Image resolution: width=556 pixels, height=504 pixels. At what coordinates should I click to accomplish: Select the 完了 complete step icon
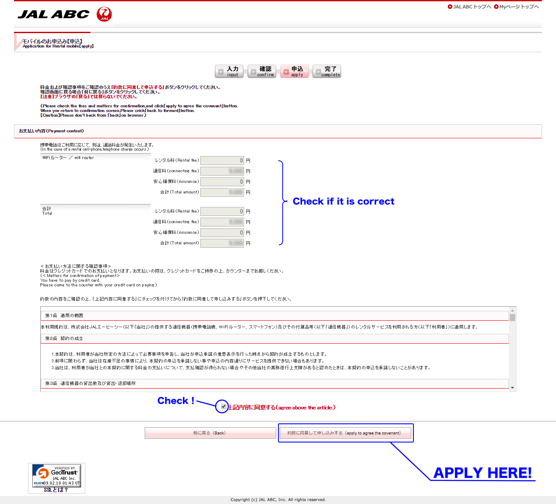click(x=326, y=71)
